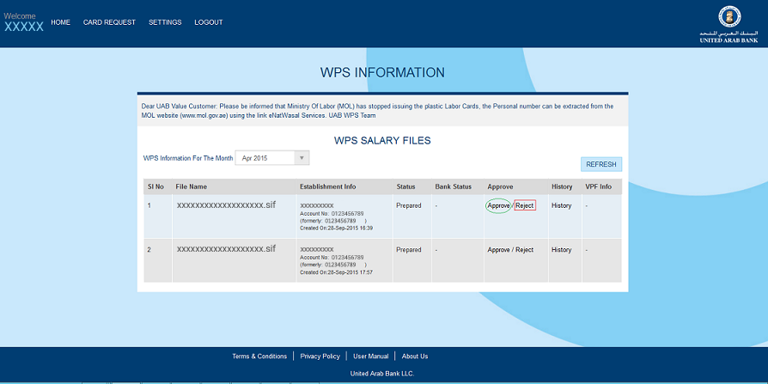Click LOGOUT in the top navigation
The width and height of the screenshot is (768, 384).
(208, 22)
